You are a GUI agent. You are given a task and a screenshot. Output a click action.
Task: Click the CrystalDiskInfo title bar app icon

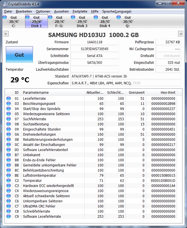point(5,4)
